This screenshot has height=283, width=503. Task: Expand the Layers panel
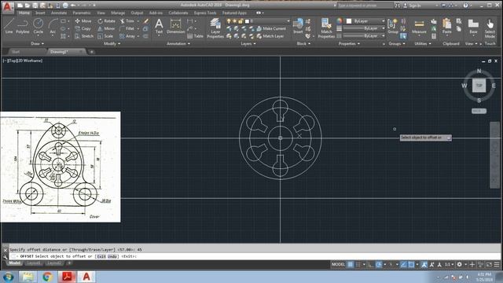click(x=248, y=44)
